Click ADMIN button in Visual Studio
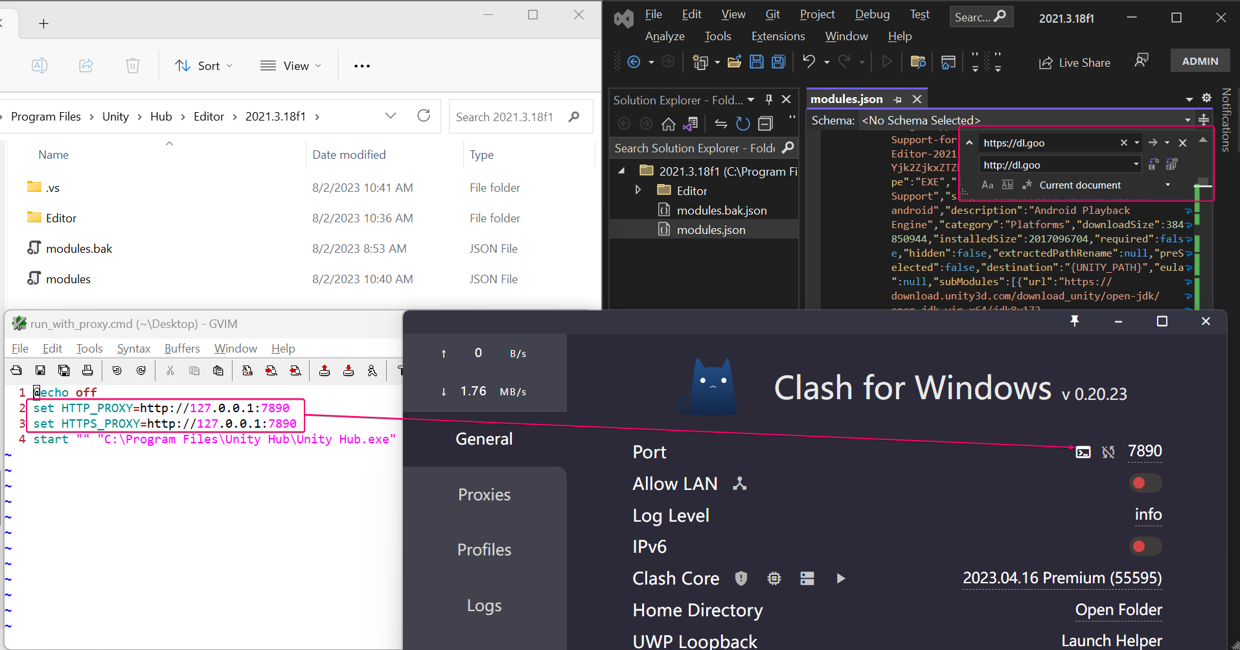The height and width of the screenshot is (650, 1240). point(1200,61)
